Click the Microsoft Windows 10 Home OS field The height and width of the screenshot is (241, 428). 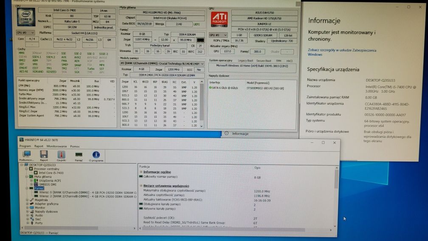click(252, 68)
